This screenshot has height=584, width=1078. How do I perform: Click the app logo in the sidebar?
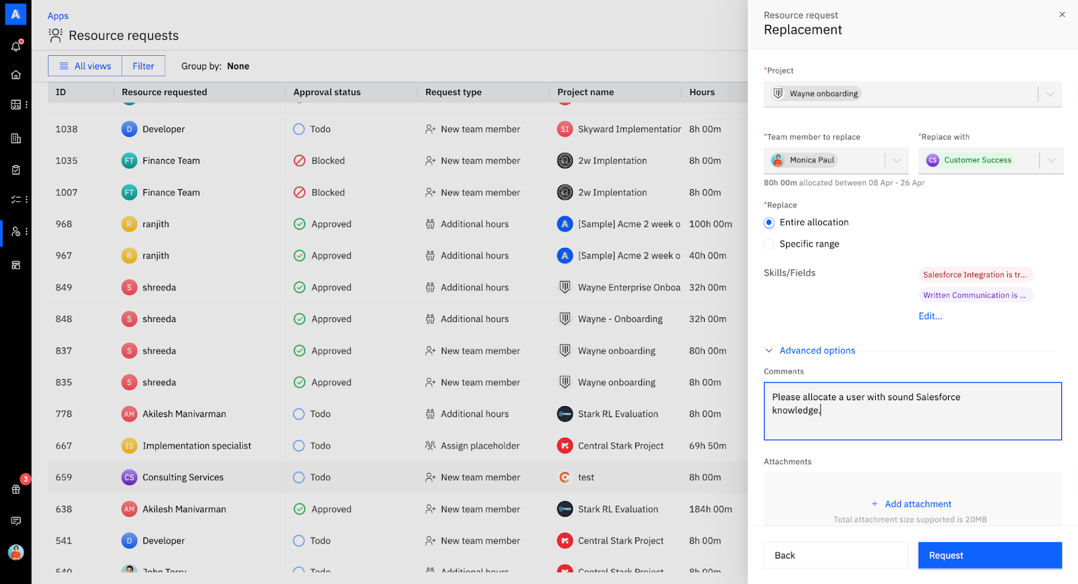[15, 14]
